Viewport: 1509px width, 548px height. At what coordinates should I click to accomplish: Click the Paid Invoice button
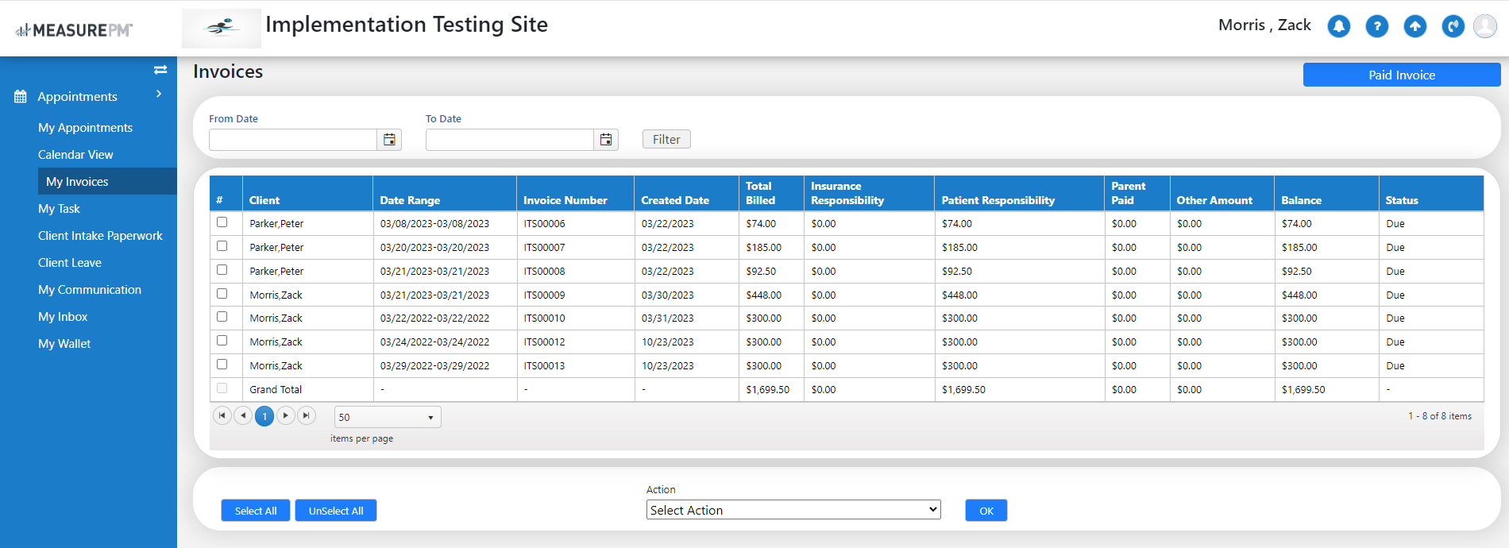point(1402,75)
